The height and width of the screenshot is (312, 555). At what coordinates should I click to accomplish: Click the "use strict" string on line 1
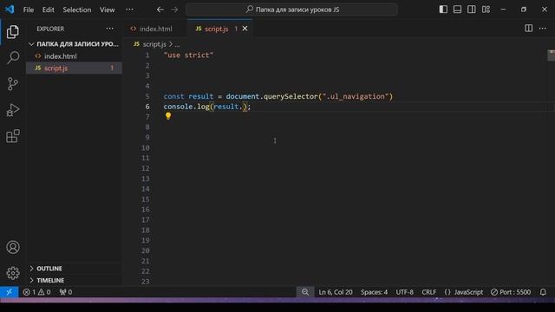[x=188, y=55]
